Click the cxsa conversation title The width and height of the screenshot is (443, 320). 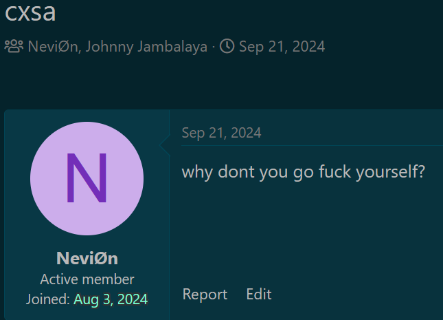(30, 12)
